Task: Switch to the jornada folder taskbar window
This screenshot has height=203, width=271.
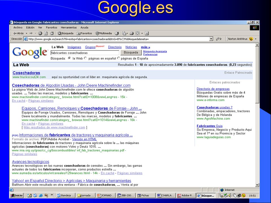Action: (86, 195)
